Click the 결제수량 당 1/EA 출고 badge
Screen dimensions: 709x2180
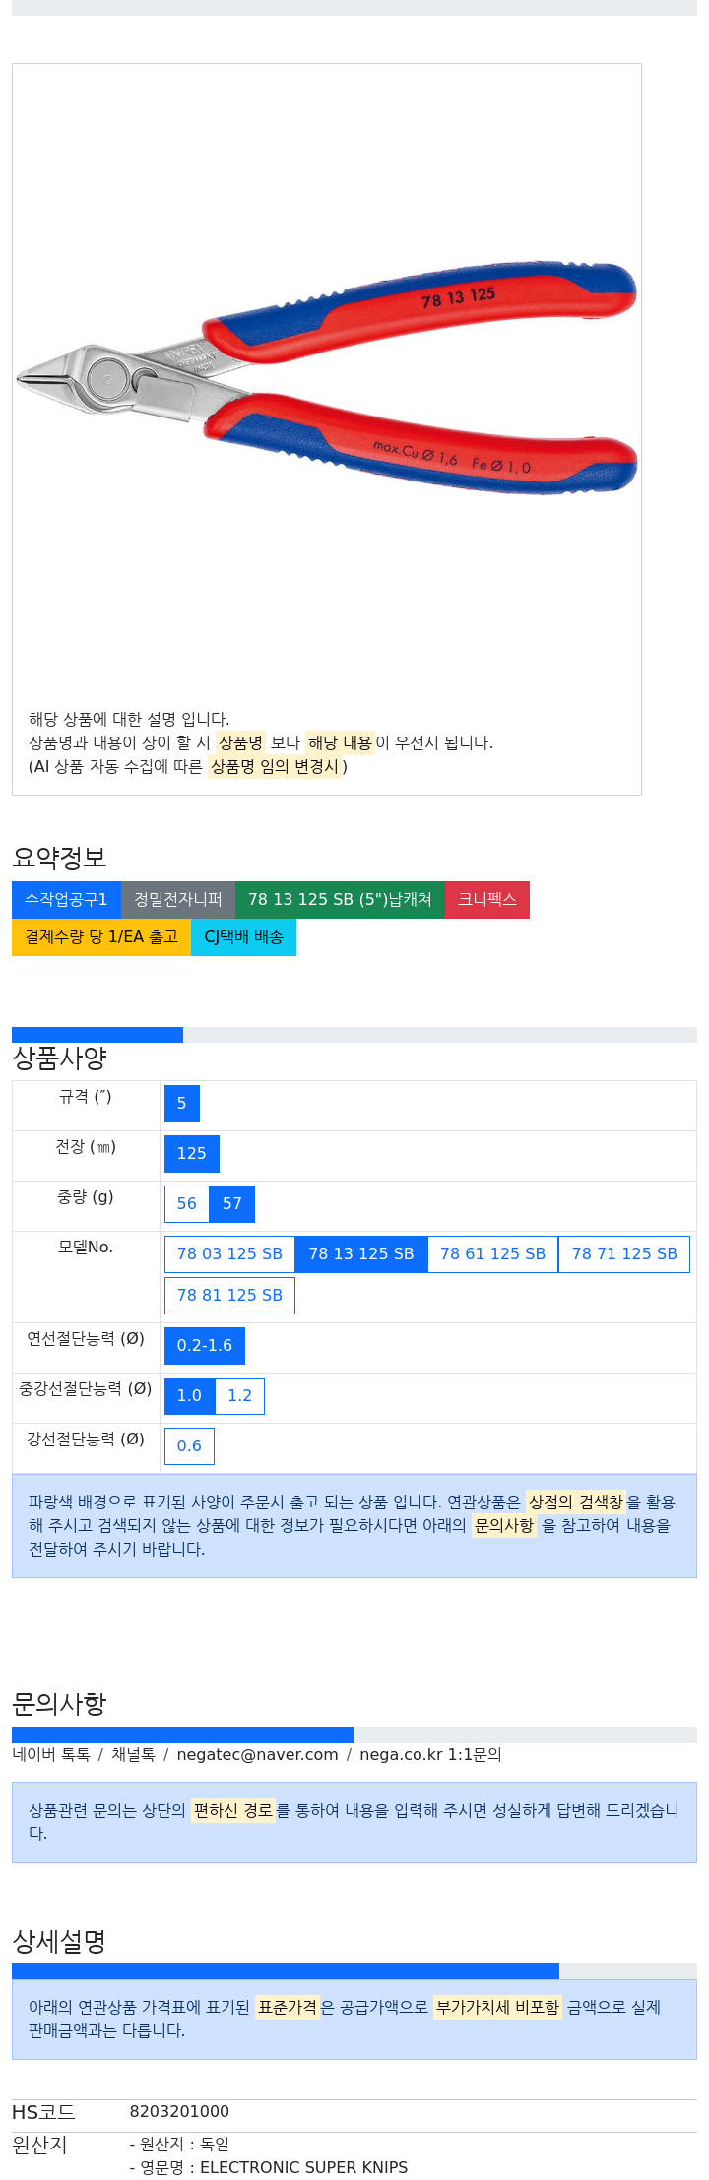(101, 937)
